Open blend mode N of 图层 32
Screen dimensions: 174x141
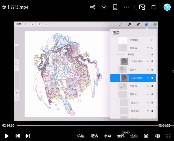148,94
